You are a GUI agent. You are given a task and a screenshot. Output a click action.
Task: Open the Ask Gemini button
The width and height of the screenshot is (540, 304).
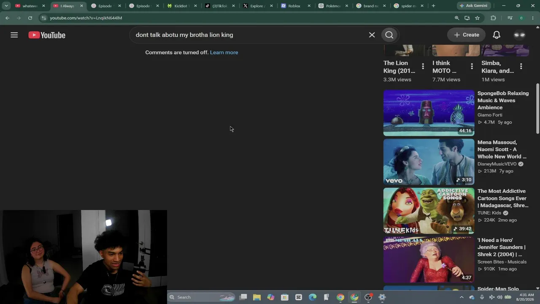[473, 6]
